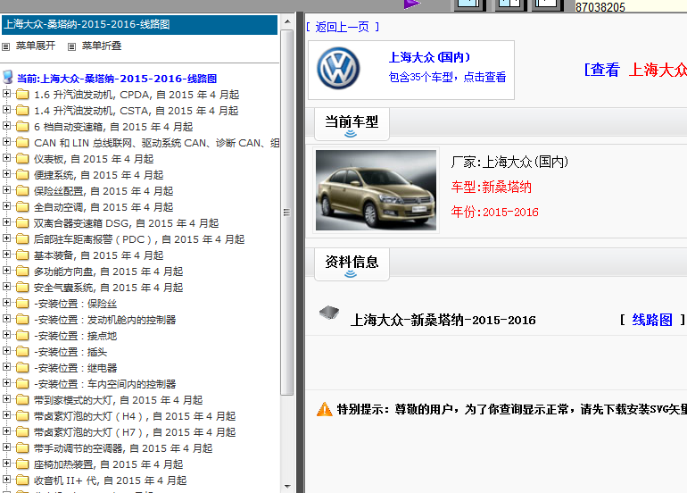Screen dimensions: 687x493
Task: Select 带手动调节的空调器 tree row
Action: tap(123, 448)
